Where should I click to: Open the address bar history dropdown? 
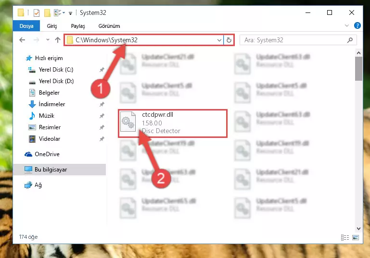(x=219, y=40)
